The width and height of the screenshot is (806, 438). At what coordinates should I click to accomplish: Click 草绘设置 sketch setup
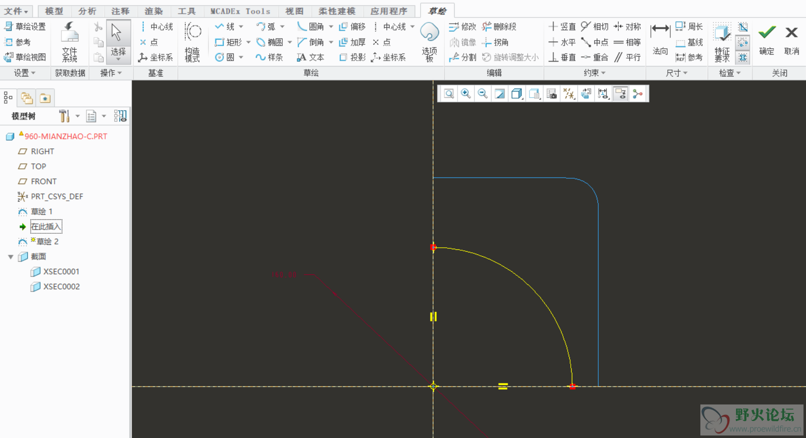[x=25, y=27]
